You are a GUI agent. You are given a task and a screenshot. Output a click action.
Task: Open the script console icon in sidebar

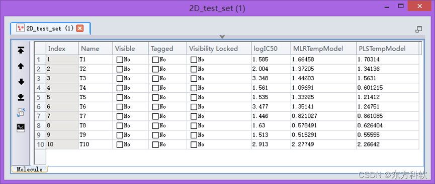click(21, 128)
